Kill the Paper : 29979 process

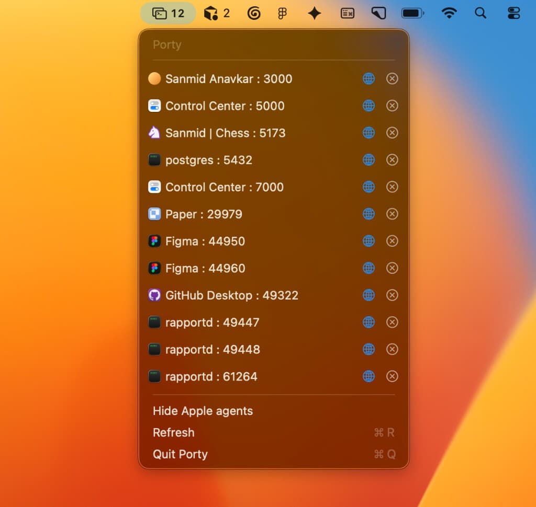(392, 214)
